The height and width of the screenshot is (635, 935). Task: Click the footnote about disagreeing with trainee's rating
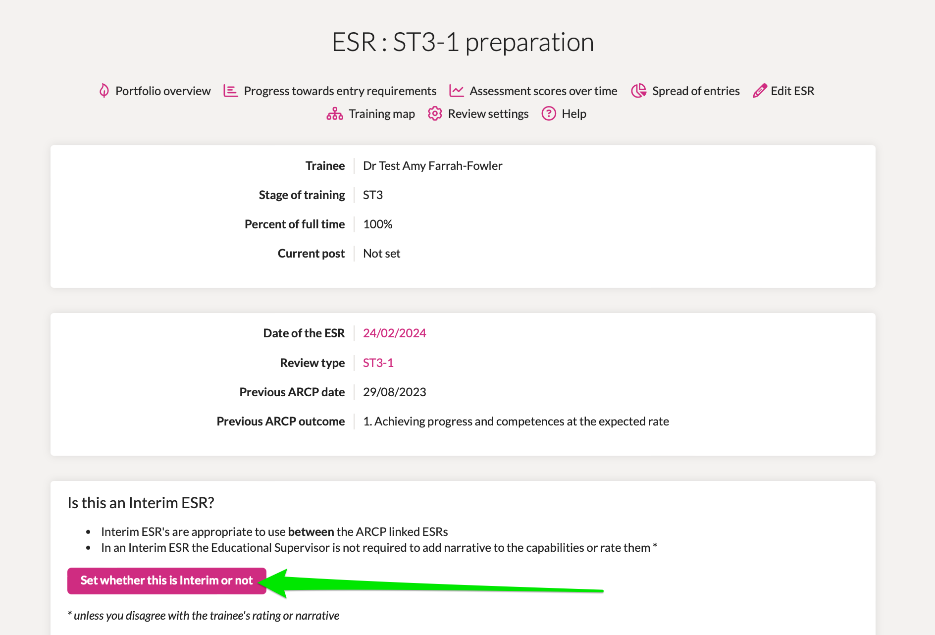pyautogui.click(x=204, y=615)
